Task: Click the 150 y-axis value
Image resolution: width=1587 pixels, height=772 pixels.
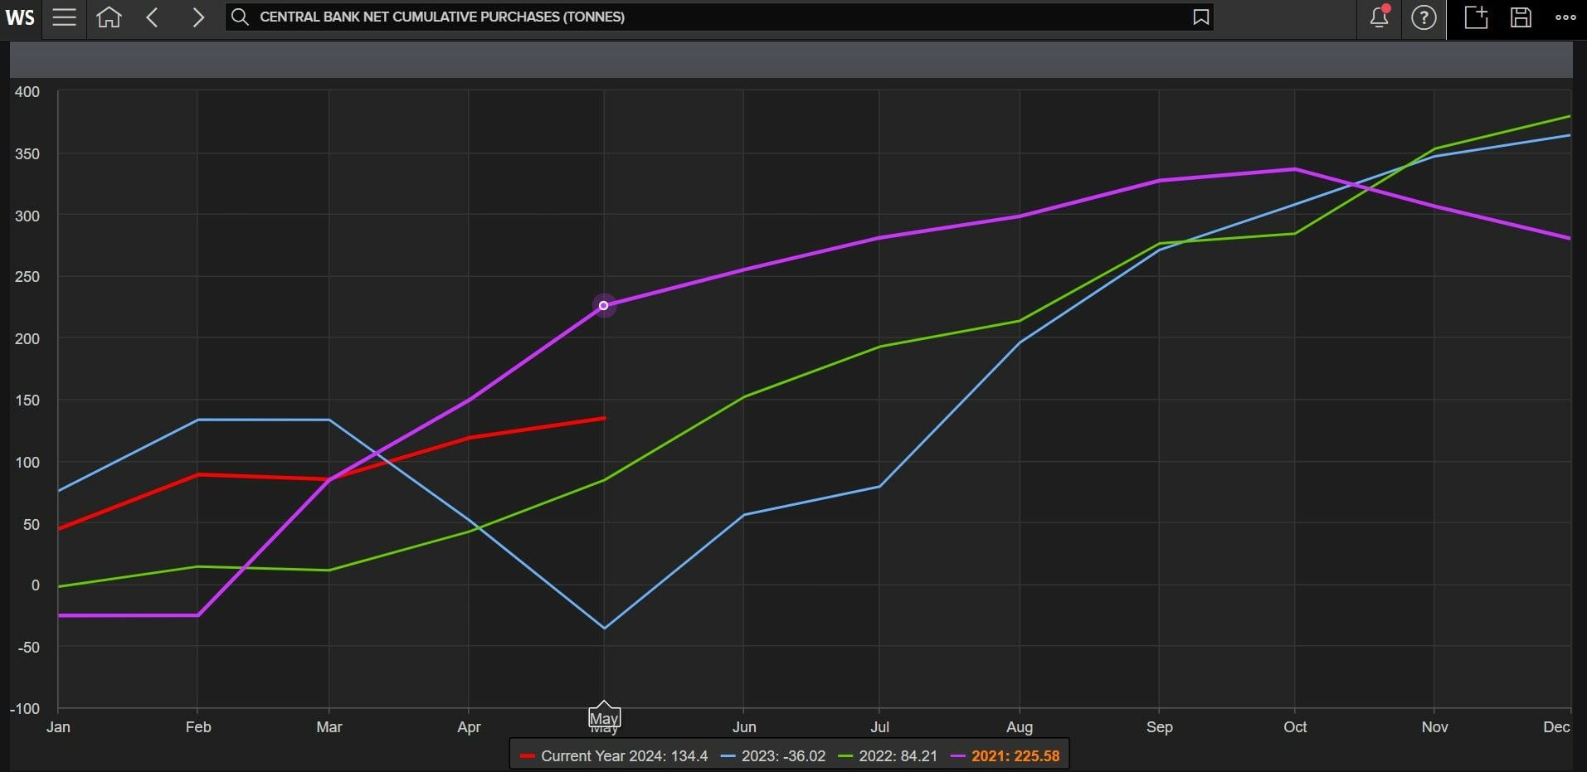Action: point(27,401)
